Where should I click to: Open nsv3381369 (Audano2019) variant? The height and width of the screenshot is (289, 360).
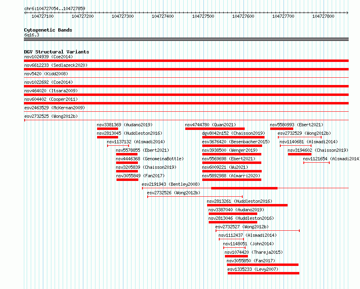point(125,125)
